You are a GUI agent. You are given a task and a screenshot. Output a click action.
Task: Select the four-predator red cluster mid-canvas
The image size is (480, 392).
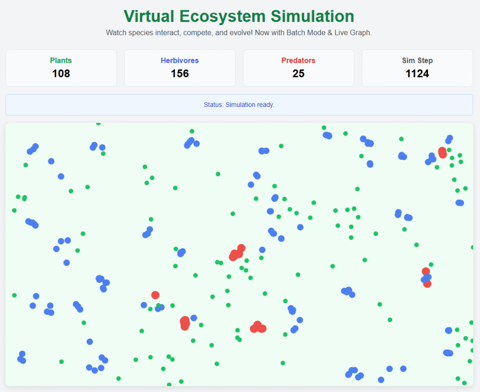[237, 253]
